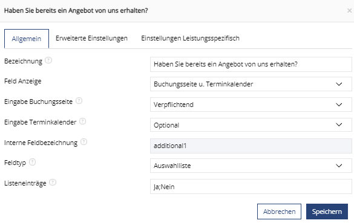Open the Feld Anzeige dropdown
This screenshot has height=223, width=354.
click(251, 84)
